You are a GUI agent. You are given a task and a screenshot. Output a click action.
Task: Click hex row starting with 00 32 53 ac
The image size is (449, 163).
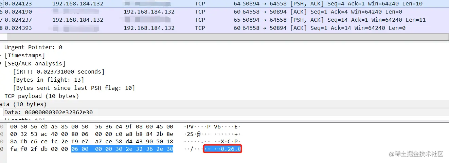[x=92, y=134]
